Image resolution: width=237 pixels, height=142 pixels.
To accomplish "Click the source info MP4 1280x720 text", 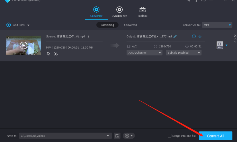I will click(56, 47).
